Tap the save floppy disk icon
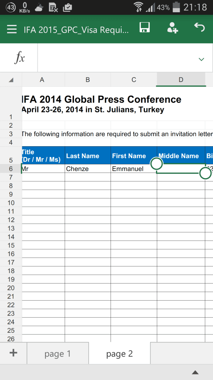Screen dimensions: 213x380 145,27
